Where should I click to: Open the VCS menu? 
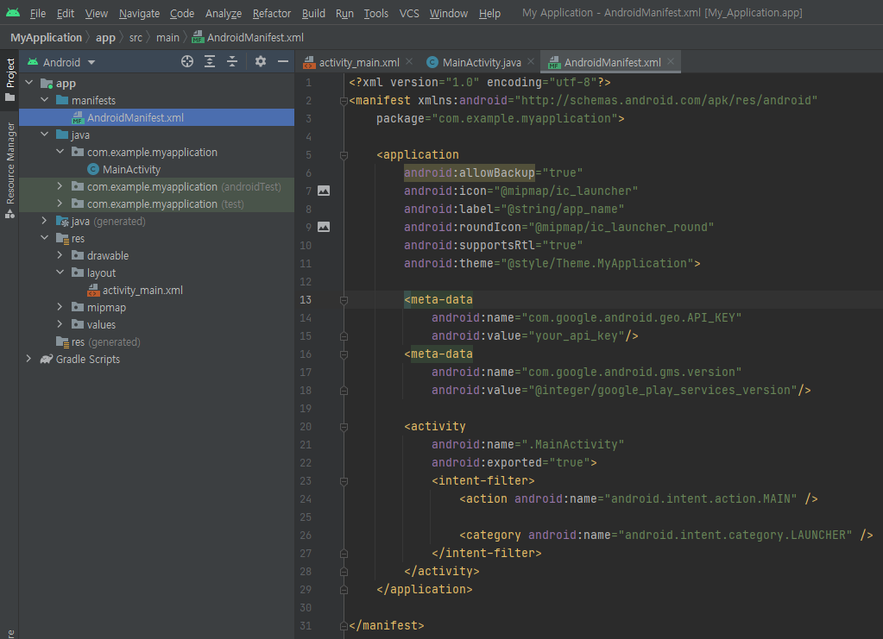tap(409, 13)
